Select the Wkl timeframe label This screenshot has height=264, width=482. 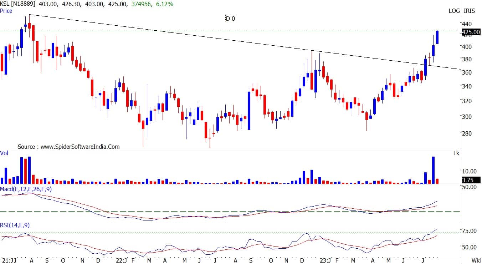click(476, 260)
